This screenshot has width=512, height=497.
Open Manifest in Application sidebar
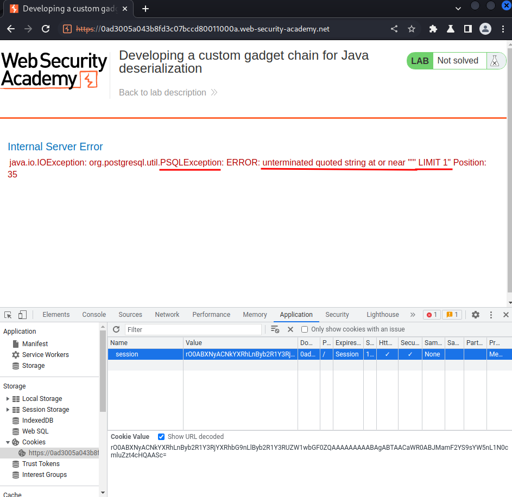click(35, 344)
